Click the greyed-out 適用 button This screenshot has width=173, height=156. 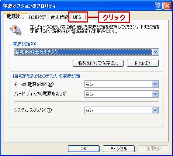(153, 149)
